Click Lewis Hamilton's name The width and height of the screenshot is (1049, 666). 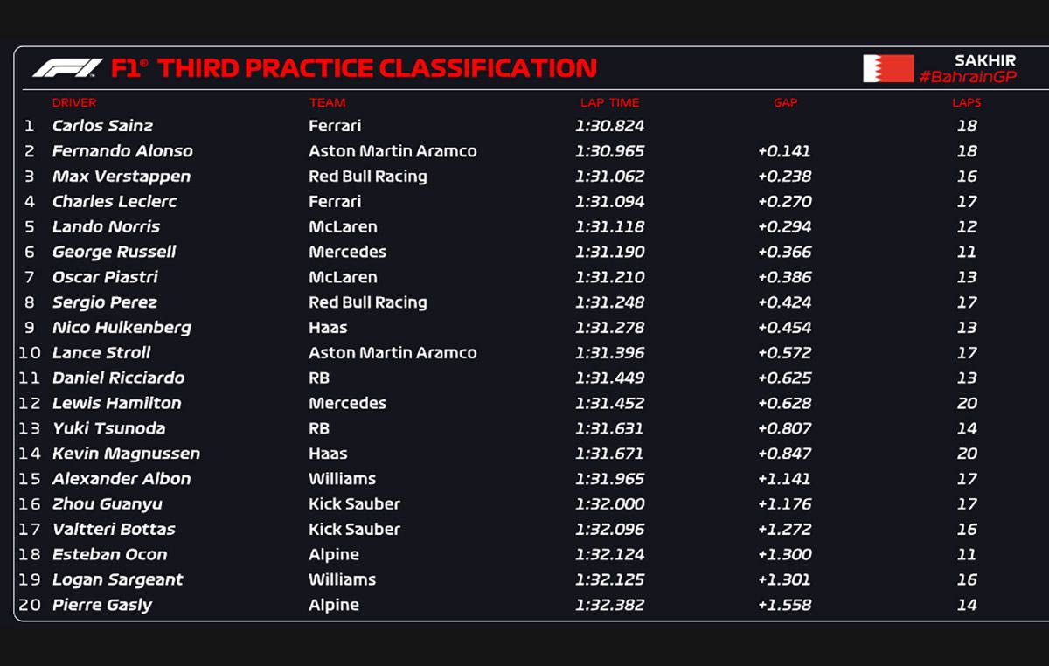coord(116,403)
